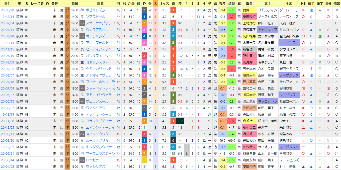341x170 pixels.
Task: Select breeder cell 三嶋牧場
Action: coord(289,153)
